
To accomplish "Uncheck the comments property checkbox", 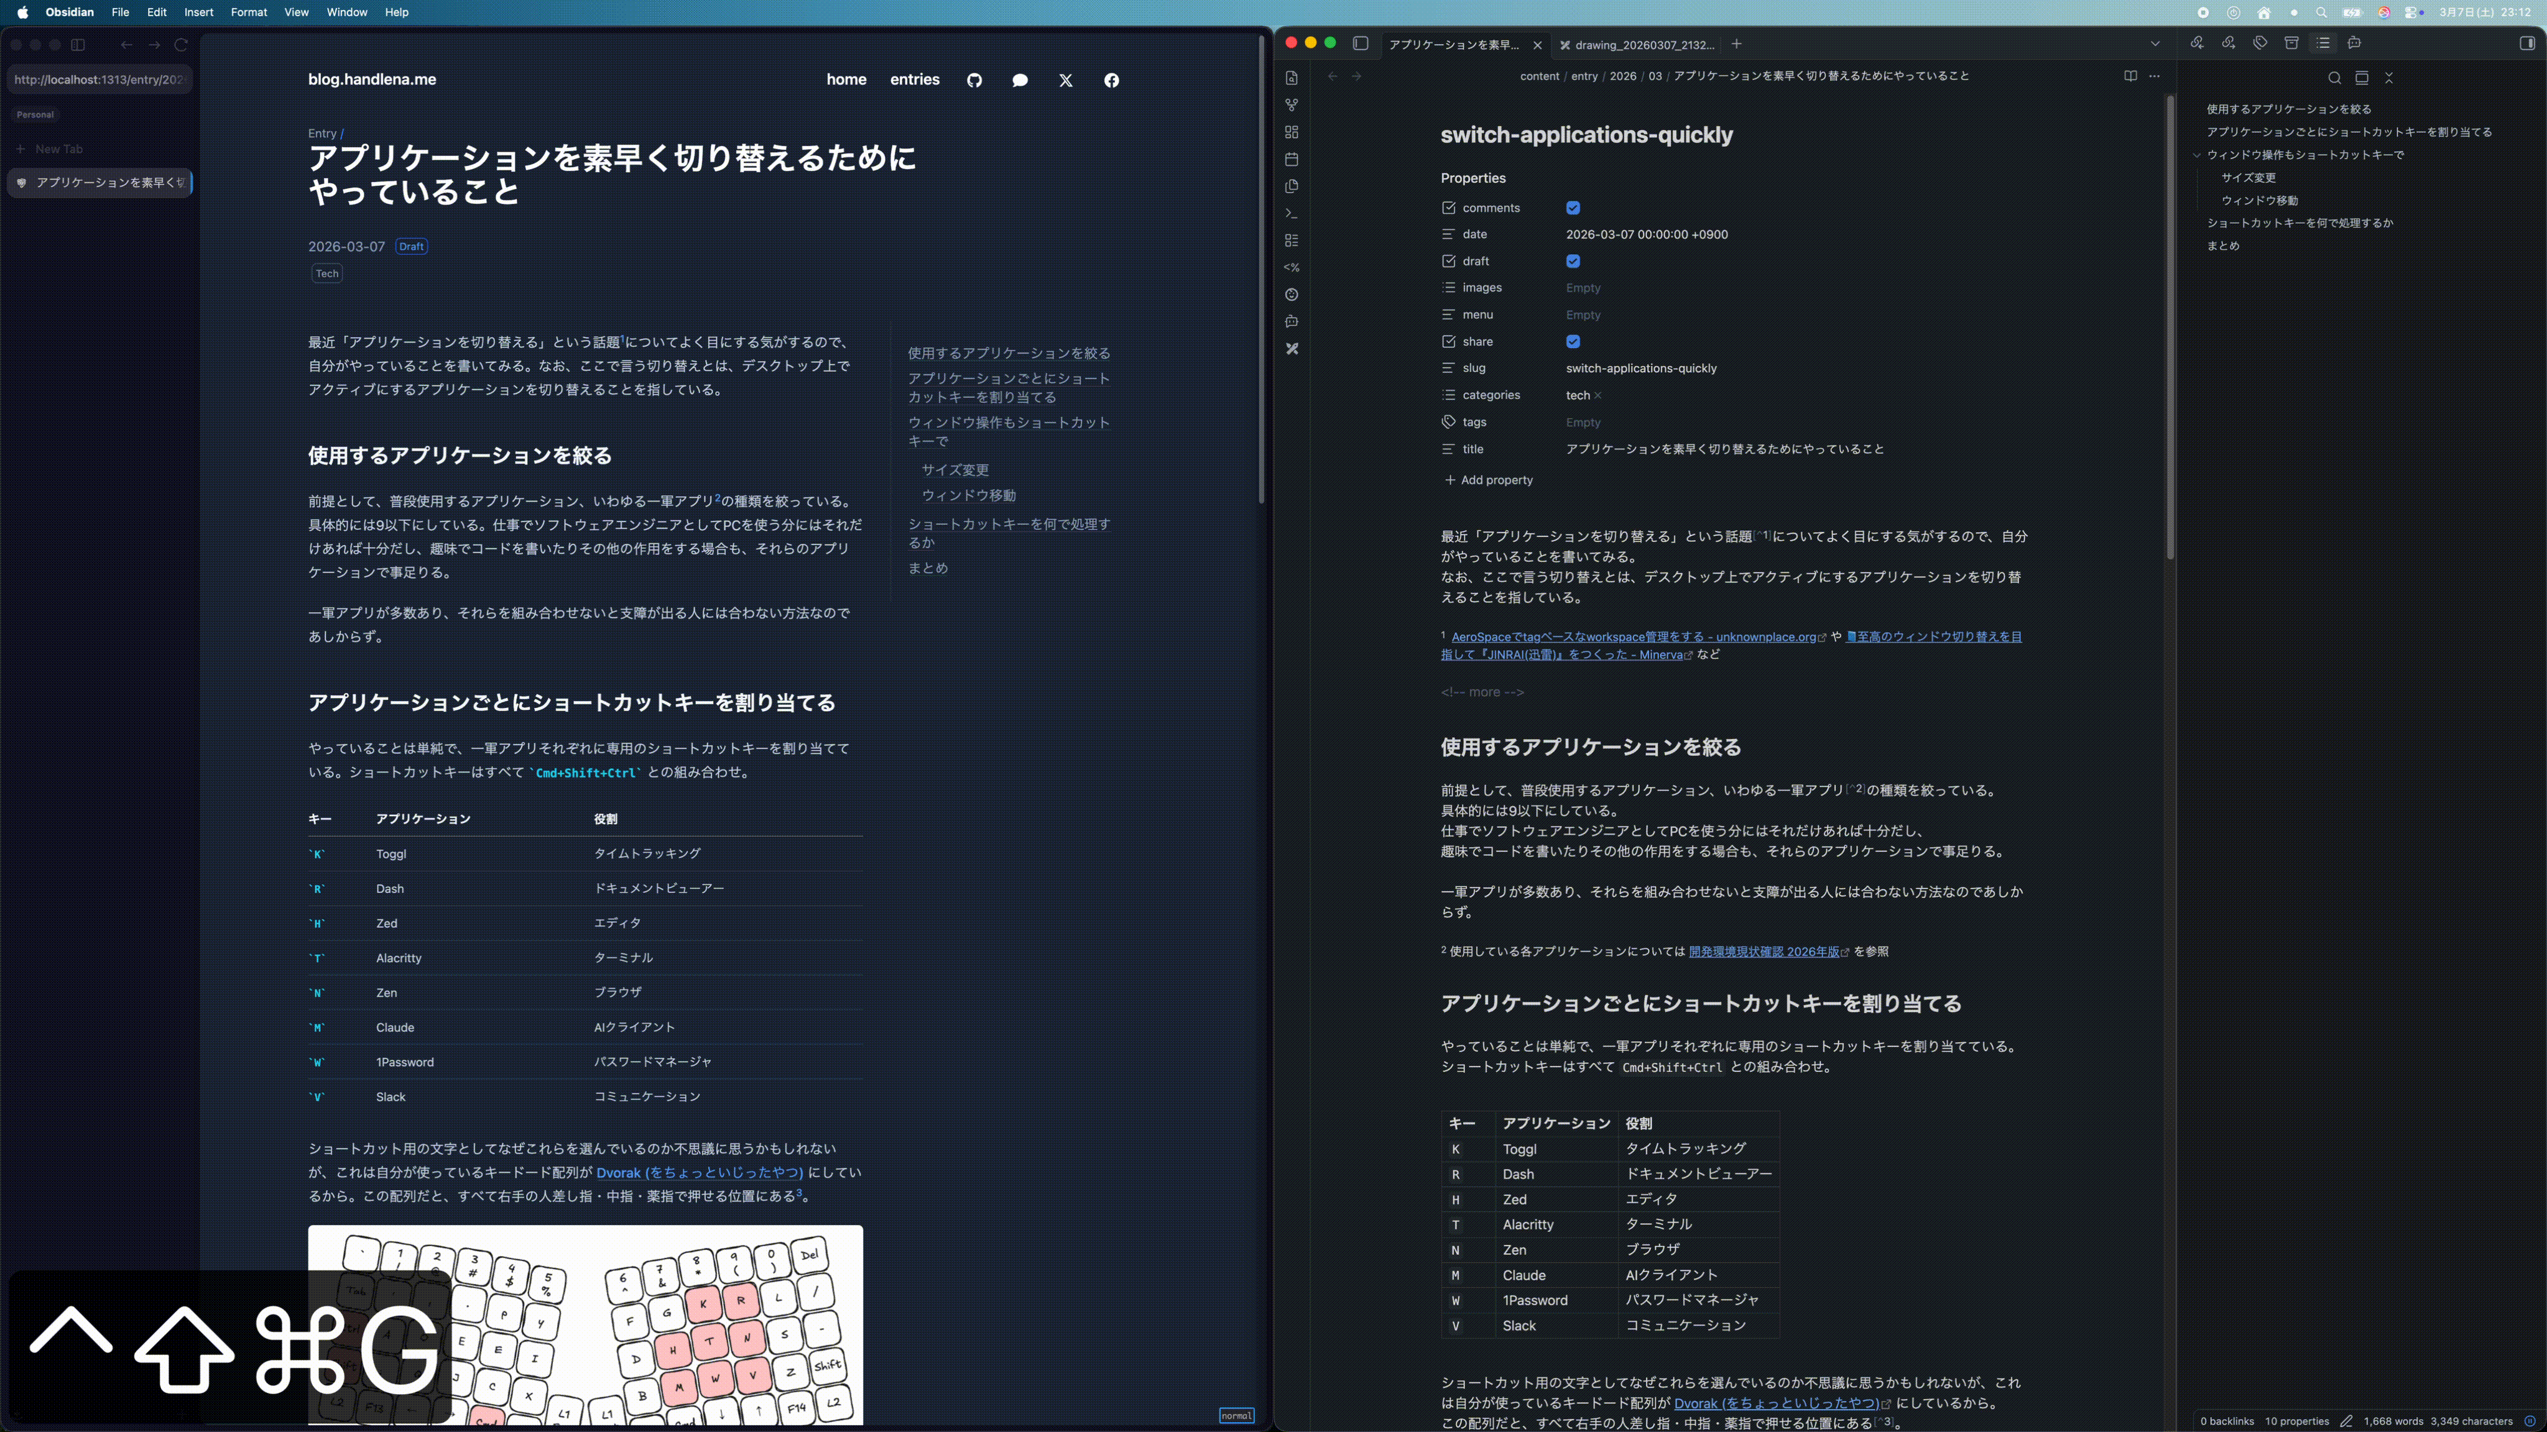I will pos(1572,208).
